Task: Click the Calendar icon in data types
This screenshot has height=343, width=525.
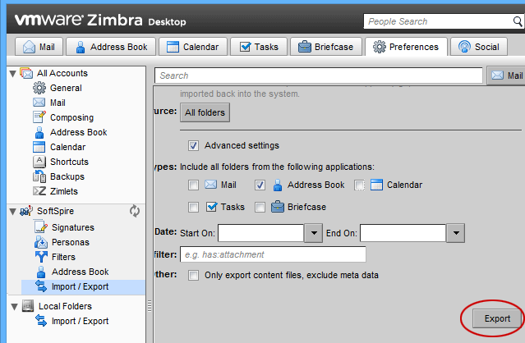Action: [x=376, y=185]
